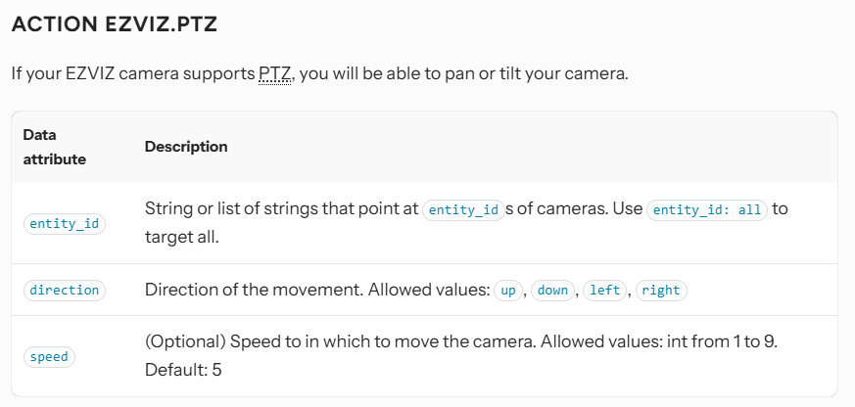Select the 'right' allowed value chip
Screen dimensions: 855x407
point(661,291)
